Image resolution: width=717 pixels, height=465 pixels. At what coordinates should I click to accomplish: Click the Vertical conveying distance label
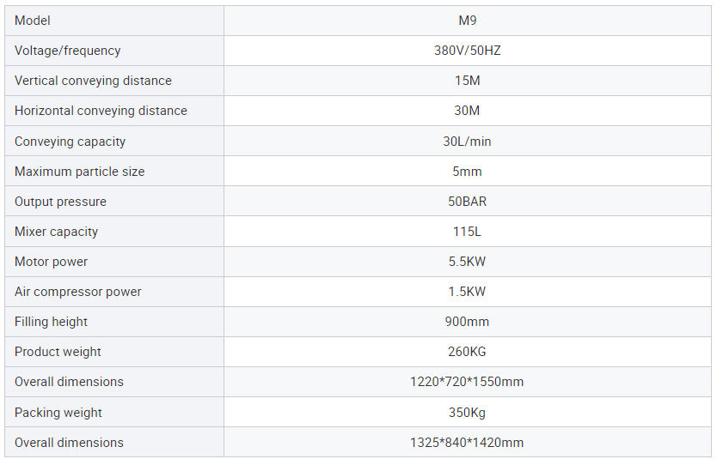[93, 81]
